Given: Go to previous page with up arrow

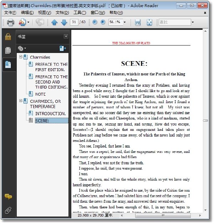Looking at the screenshot, I should (x=54, y=22).
